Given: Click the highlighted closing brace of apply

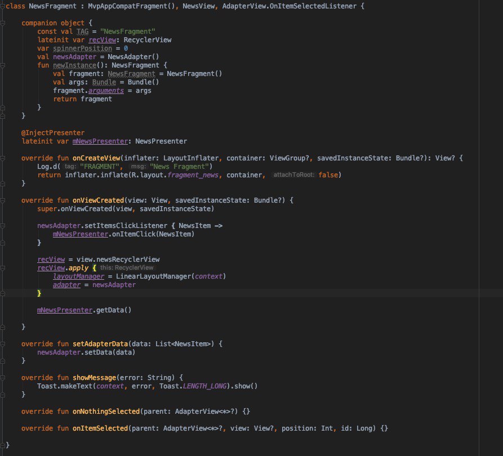Looking at the screenshot, I should [x=39, y=293].
